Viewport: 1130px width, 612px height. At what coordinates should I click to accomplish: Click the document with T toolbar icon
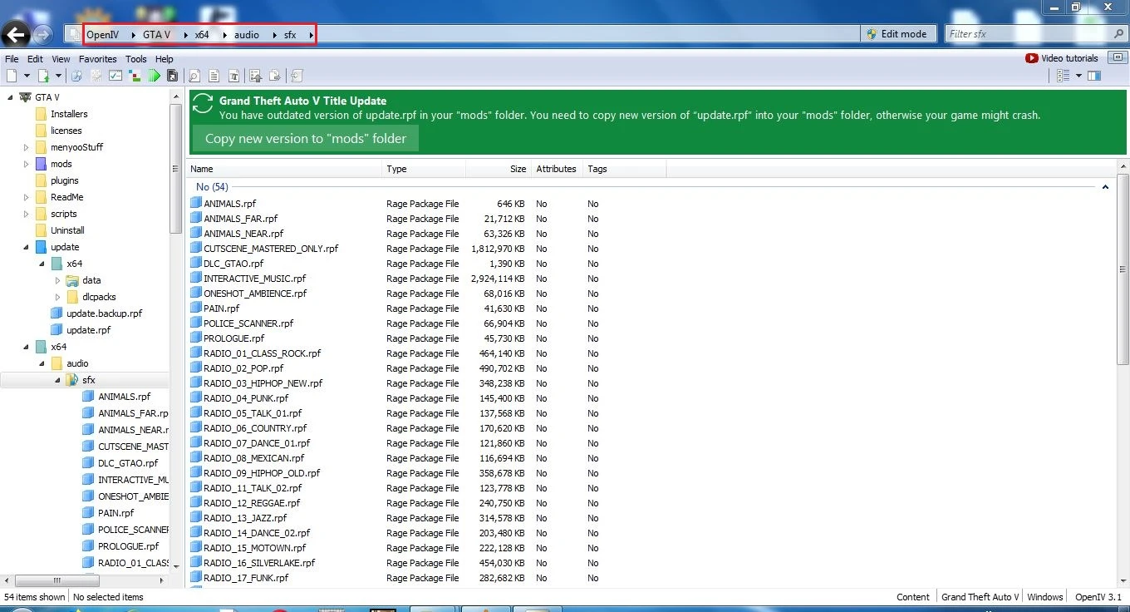[x=233, y=76]
